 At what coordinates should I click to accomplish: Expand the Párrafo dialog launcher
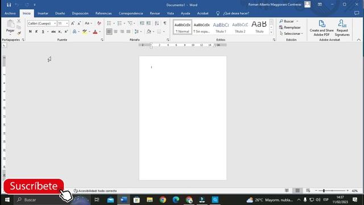(x=168, y=40)
